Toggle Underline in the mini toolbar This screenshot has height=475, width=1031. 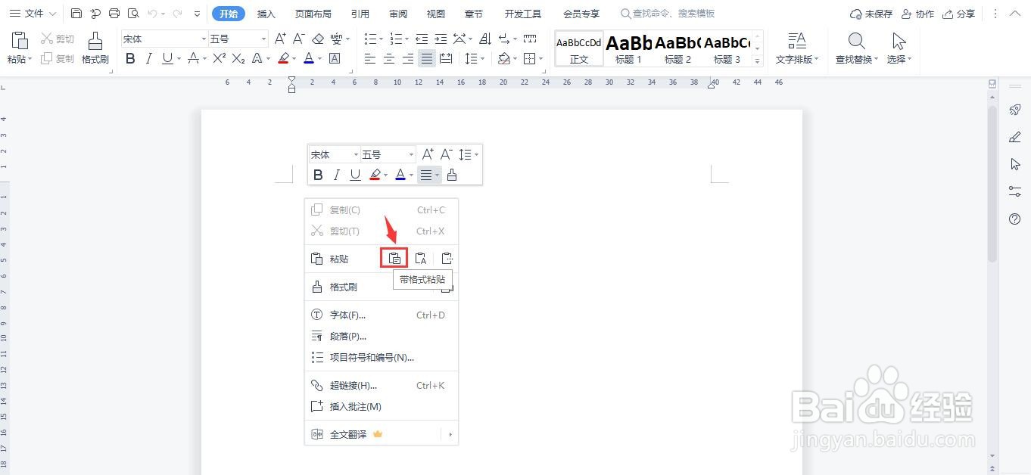(x=355, y=175)
